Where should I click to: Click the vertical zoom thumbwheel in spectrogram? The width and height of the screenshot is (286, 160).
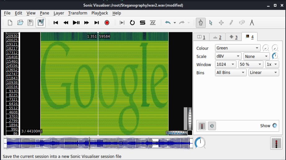[x=190, y=118]
